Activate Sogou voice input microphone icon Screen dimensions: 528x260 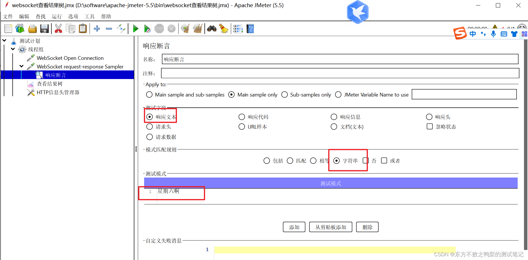coord(493,34)
